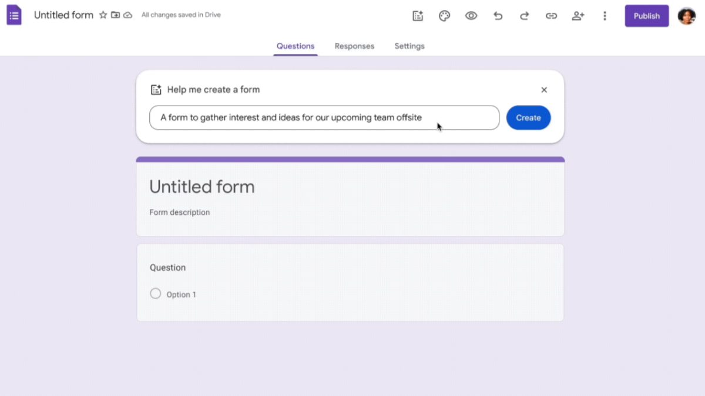Open the Help me create a form icon in toolbar
Viewport: 705px width, 396px height.
point(418,16)
